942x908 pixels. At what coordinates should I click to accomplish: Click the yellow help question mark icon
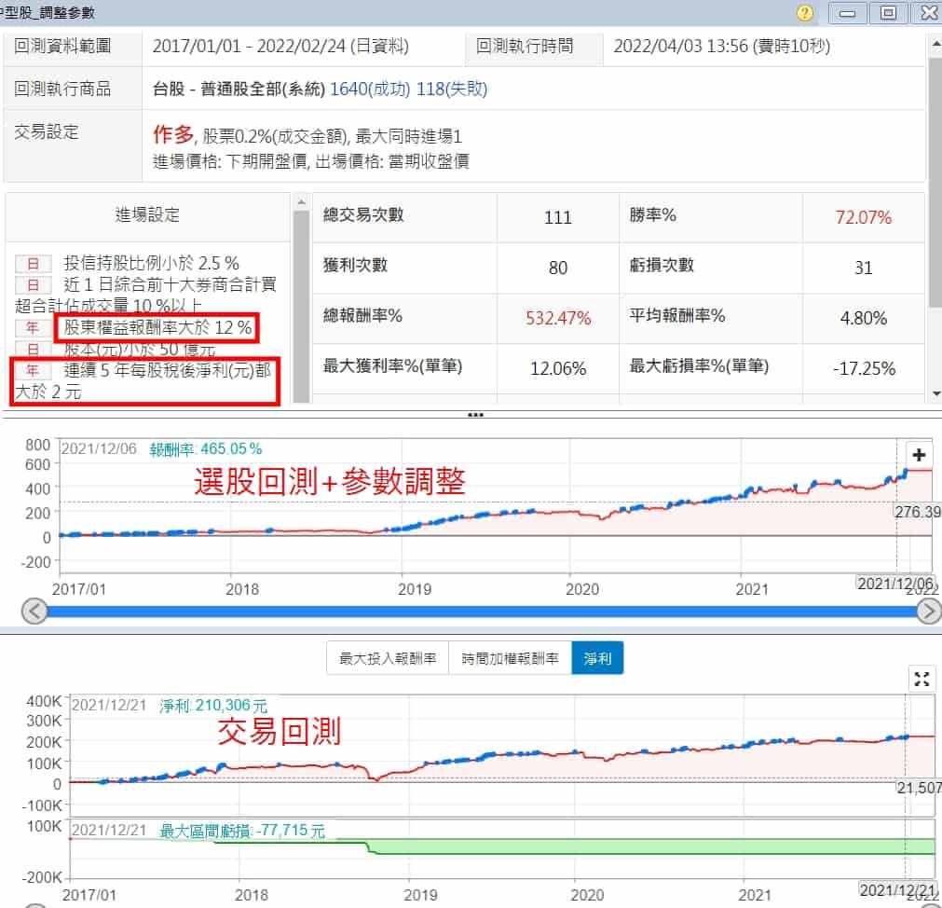click(805, 13)
